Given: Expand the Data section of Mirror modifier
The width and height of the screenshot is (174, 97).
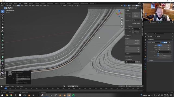Looking at the screenshot, I should (151, 61).
